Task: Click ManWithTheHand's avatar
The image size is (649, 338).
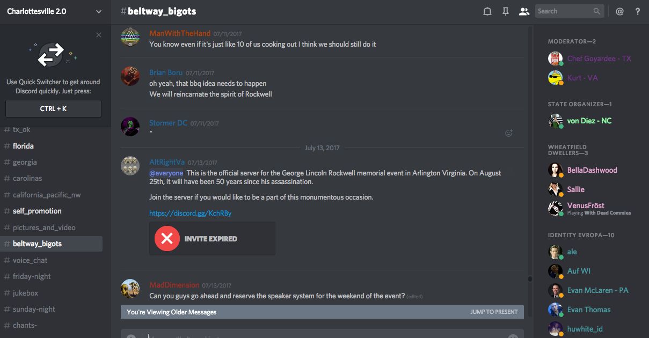Action: pyautogui.click(x=130, y=38)
